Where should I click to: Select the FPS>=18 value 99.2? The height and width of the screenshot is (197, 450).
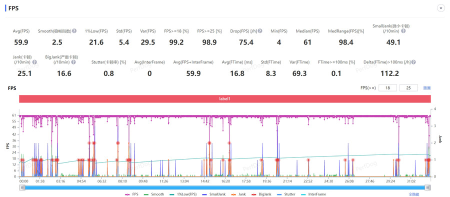tap(176, 42)
